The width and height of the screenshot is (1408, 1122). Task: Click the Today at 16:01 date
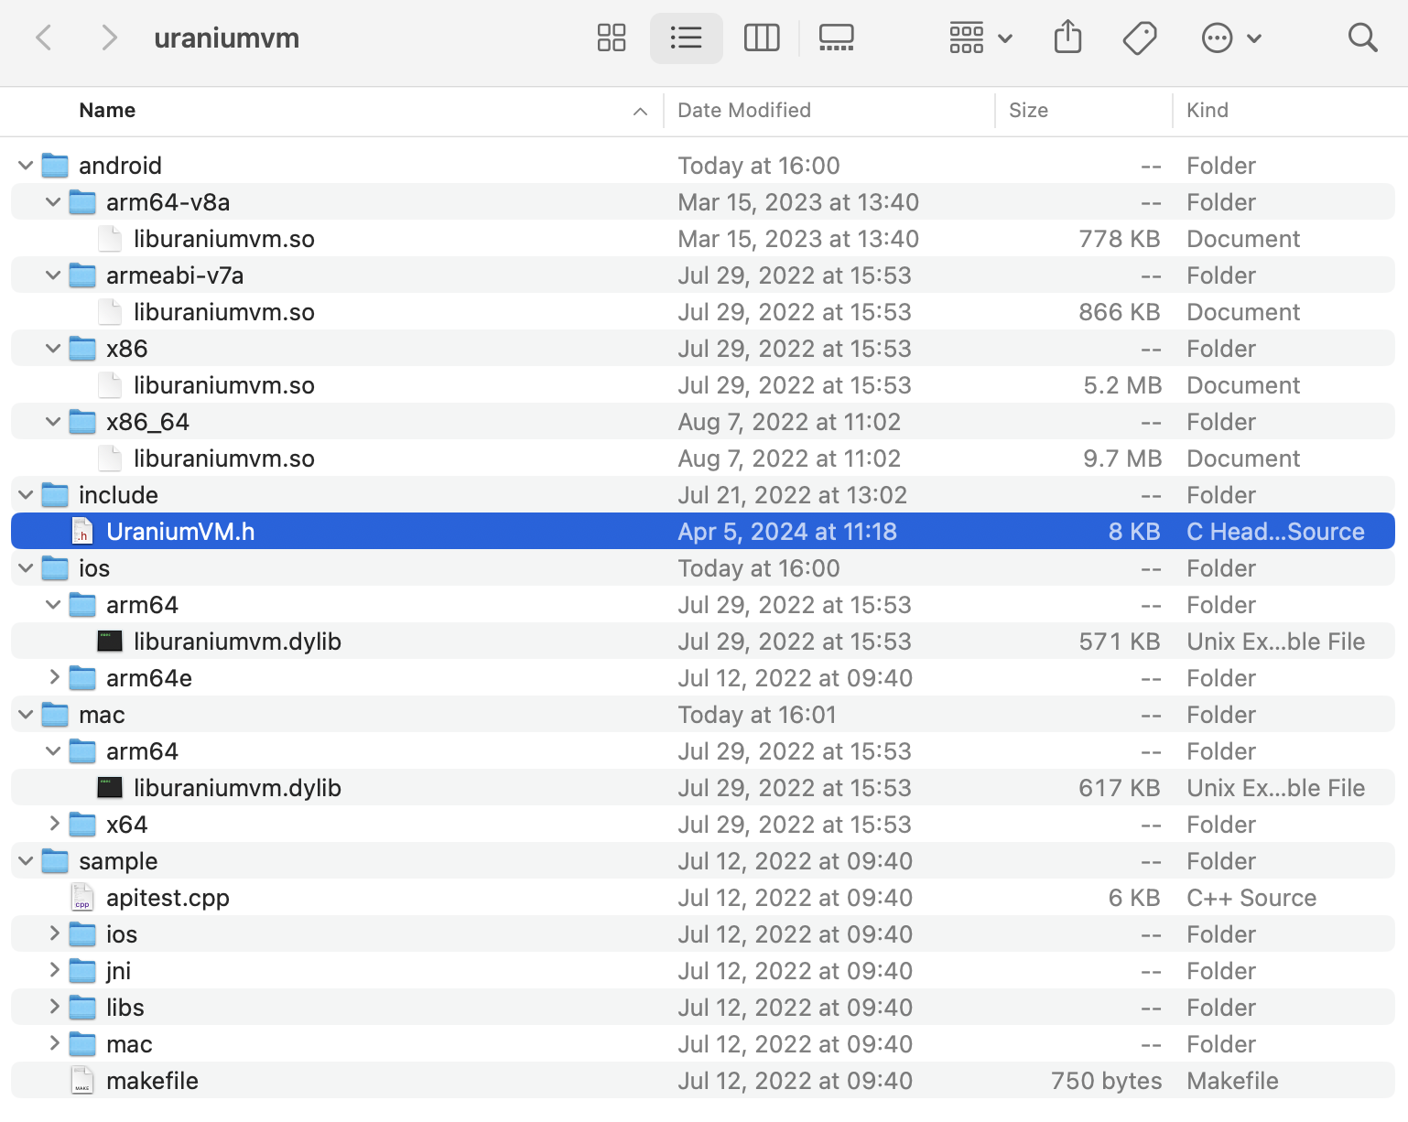[x=757, y=715]
